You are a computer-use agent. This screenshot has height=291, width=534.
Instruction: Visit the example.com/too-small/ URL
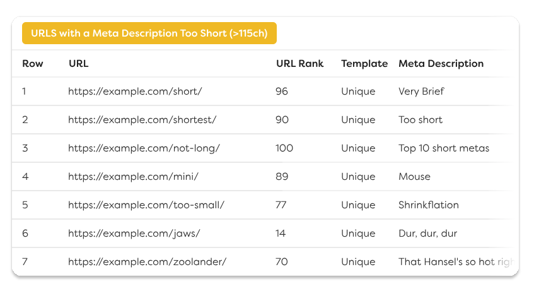click(x=146, y=205)
